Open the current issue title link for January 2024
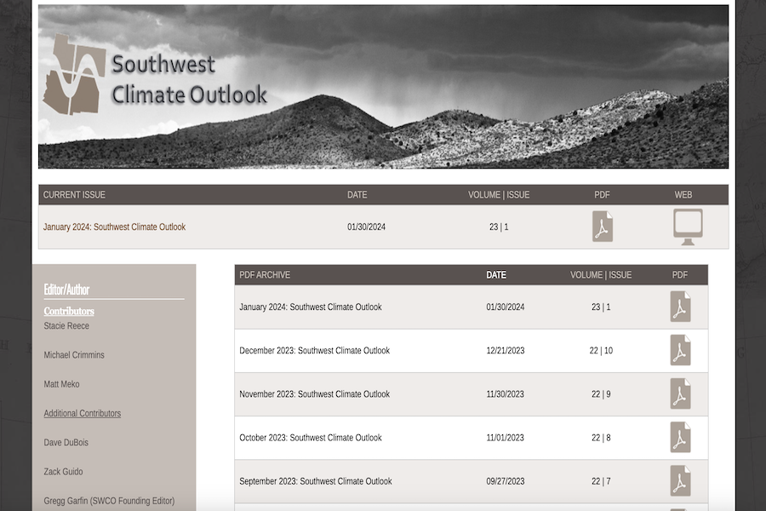 (x=114, y=227)
